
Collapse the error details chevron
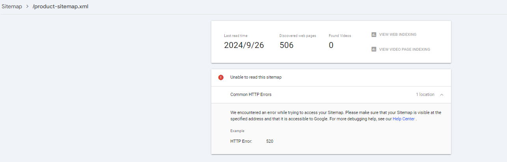coord(442,95)
